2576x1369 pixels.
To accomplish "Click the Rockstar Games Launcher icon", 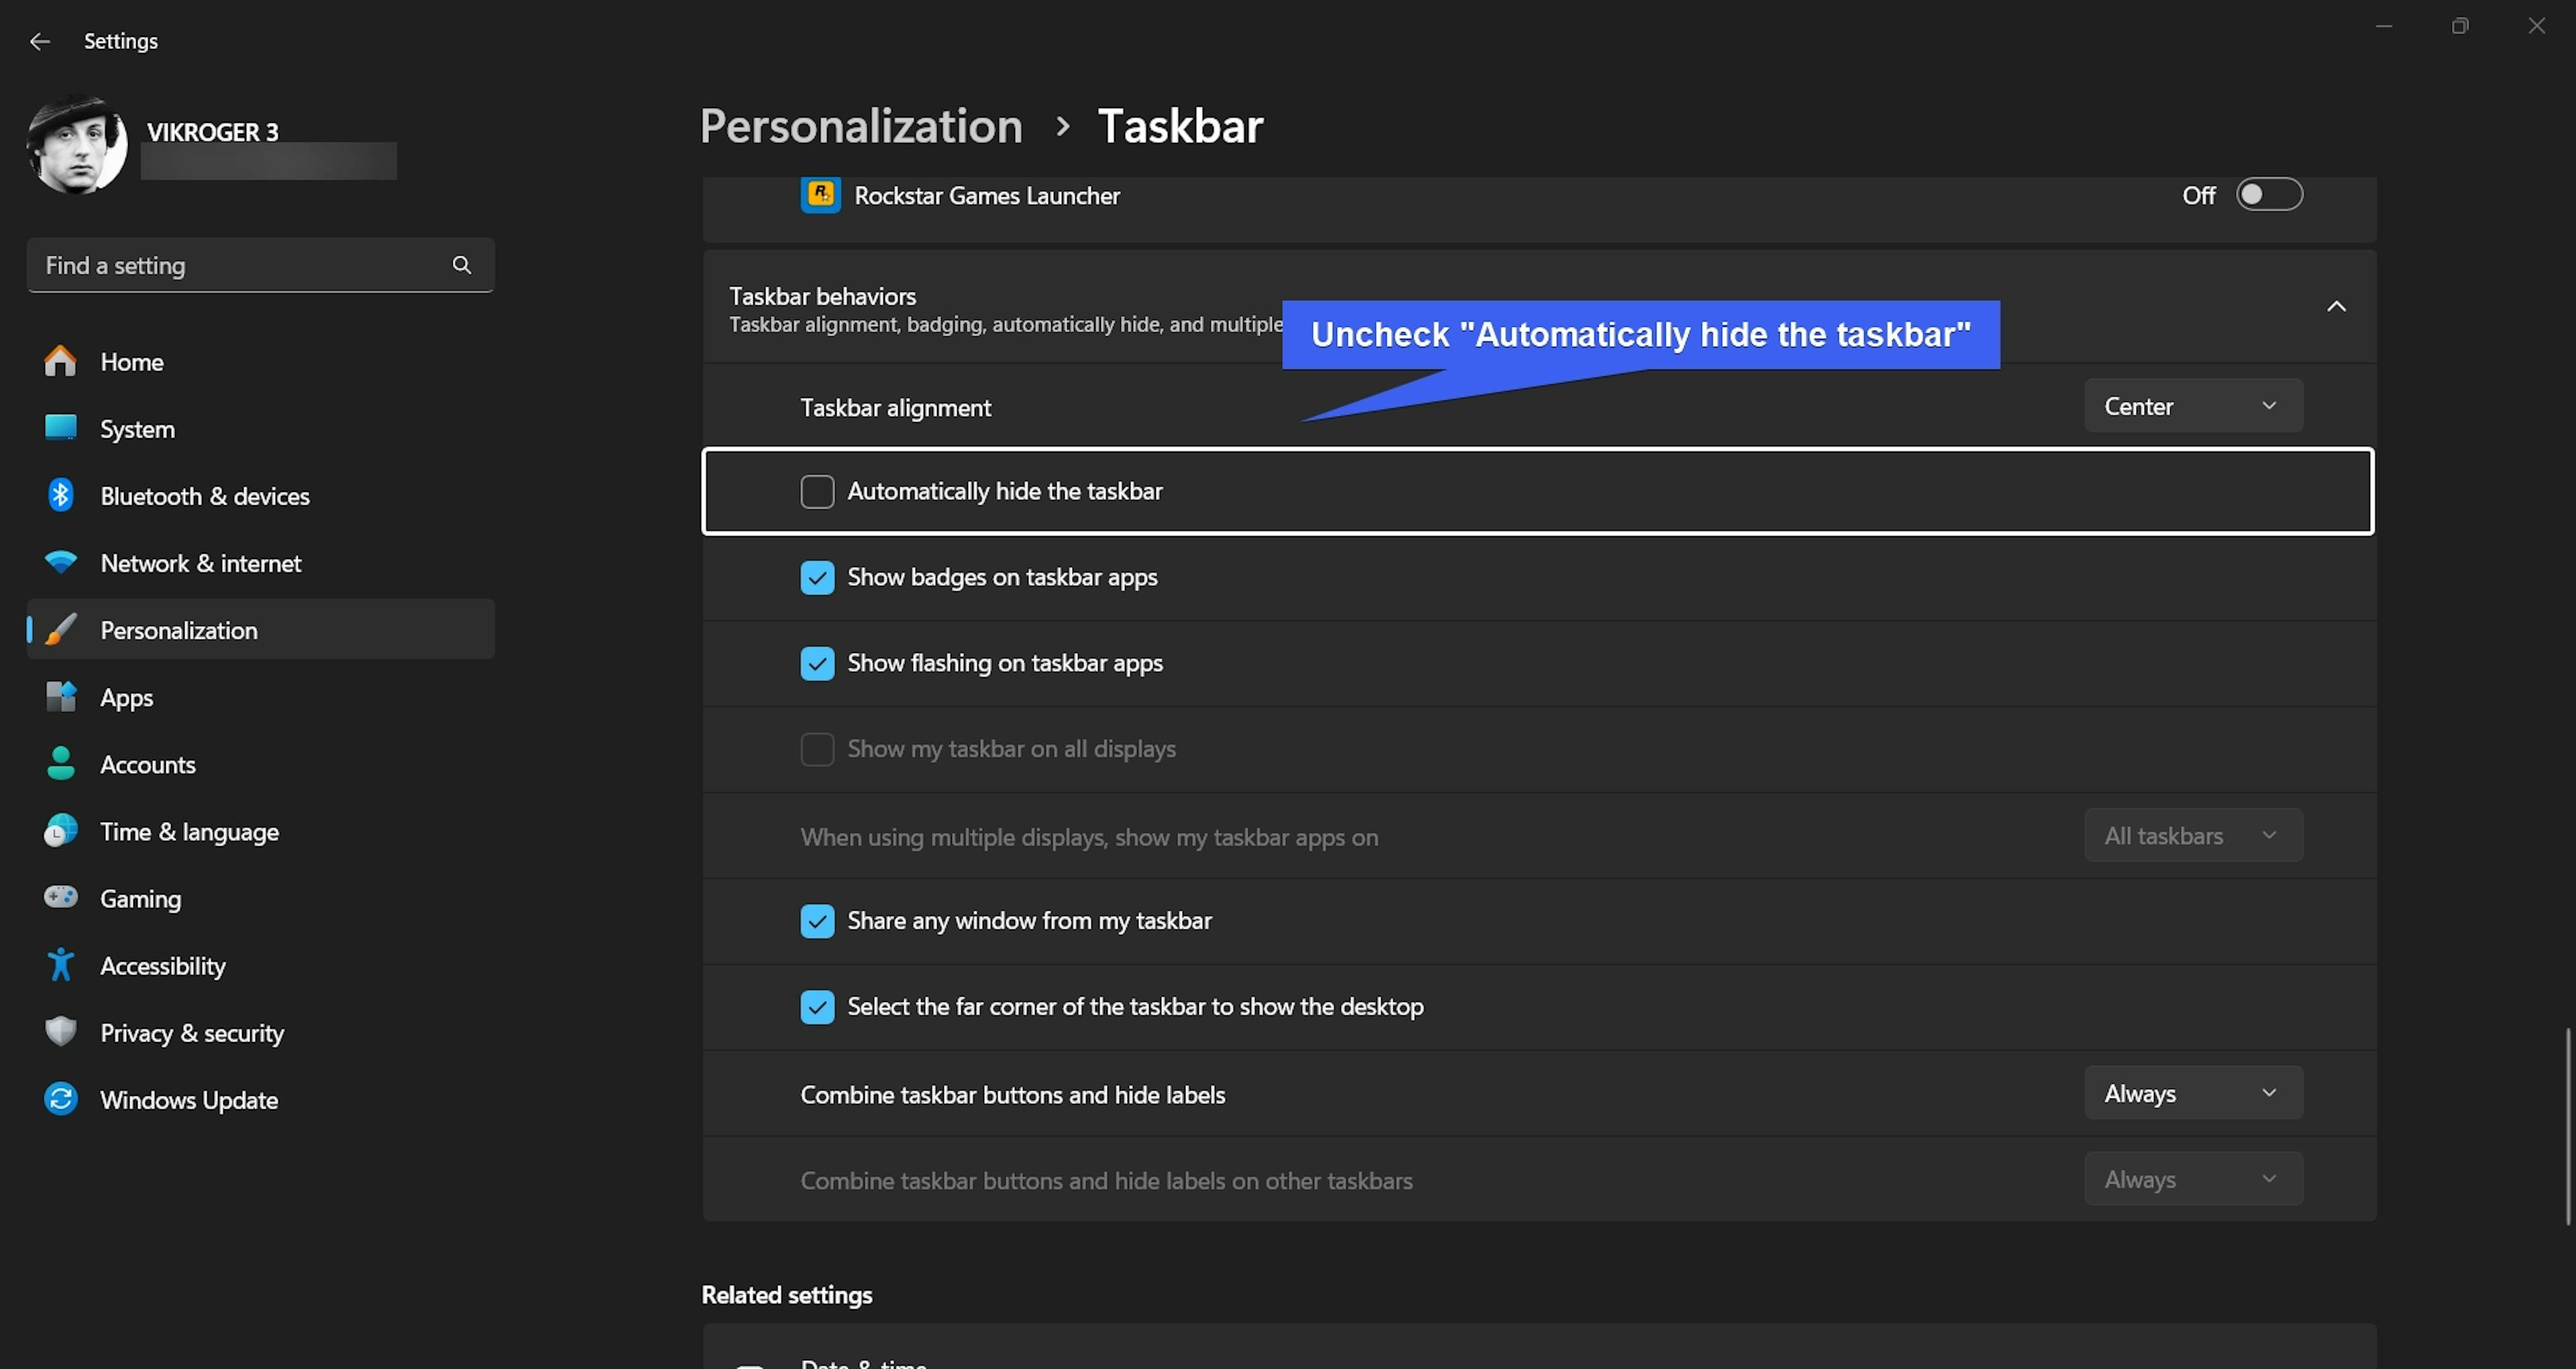I will click(x=820, y=195).
